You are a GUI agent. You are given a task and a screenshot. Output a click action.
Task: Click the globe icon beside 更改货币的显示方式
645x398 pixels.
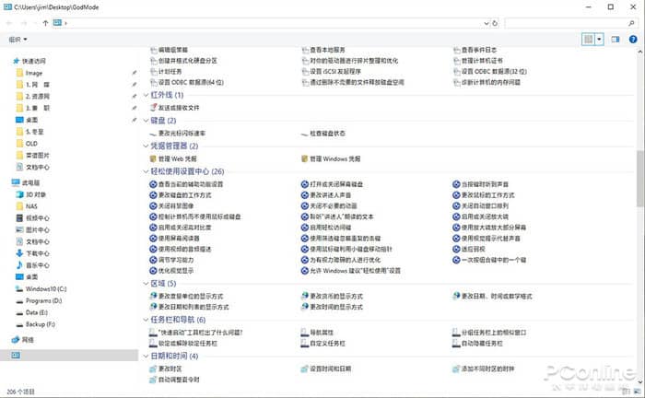pyautogui.click(x=304, y=296)
